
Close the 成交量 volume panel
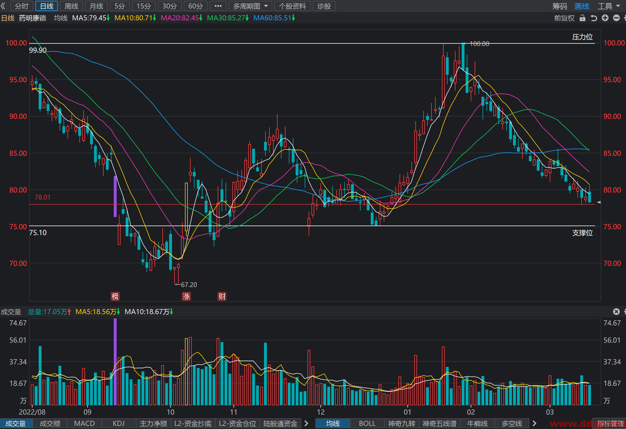tap(616, 312)
